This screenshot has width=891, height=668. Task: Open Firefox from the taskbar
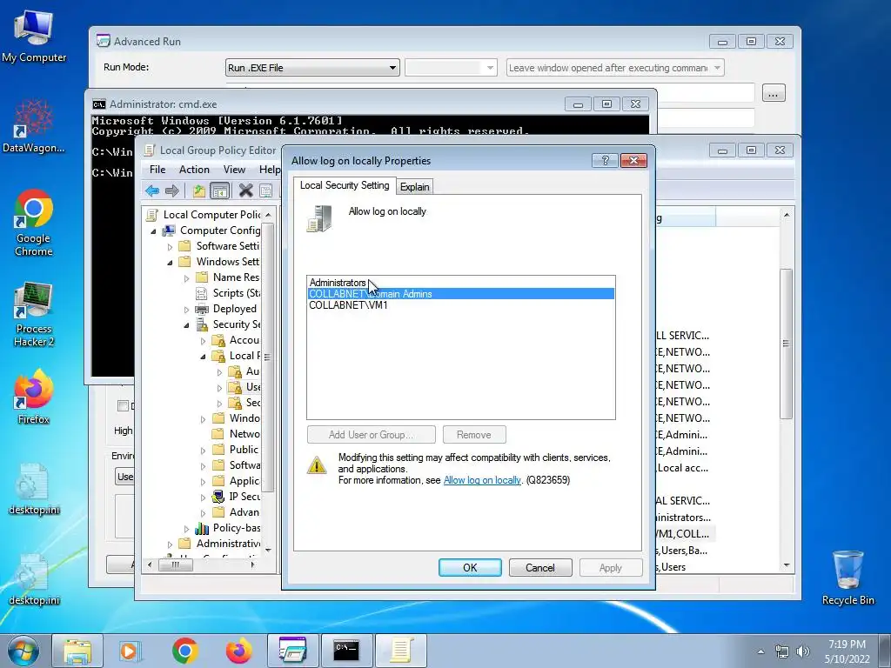[238, 651]
